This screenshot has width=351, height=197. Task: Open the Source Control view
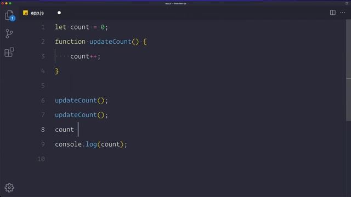9,34
